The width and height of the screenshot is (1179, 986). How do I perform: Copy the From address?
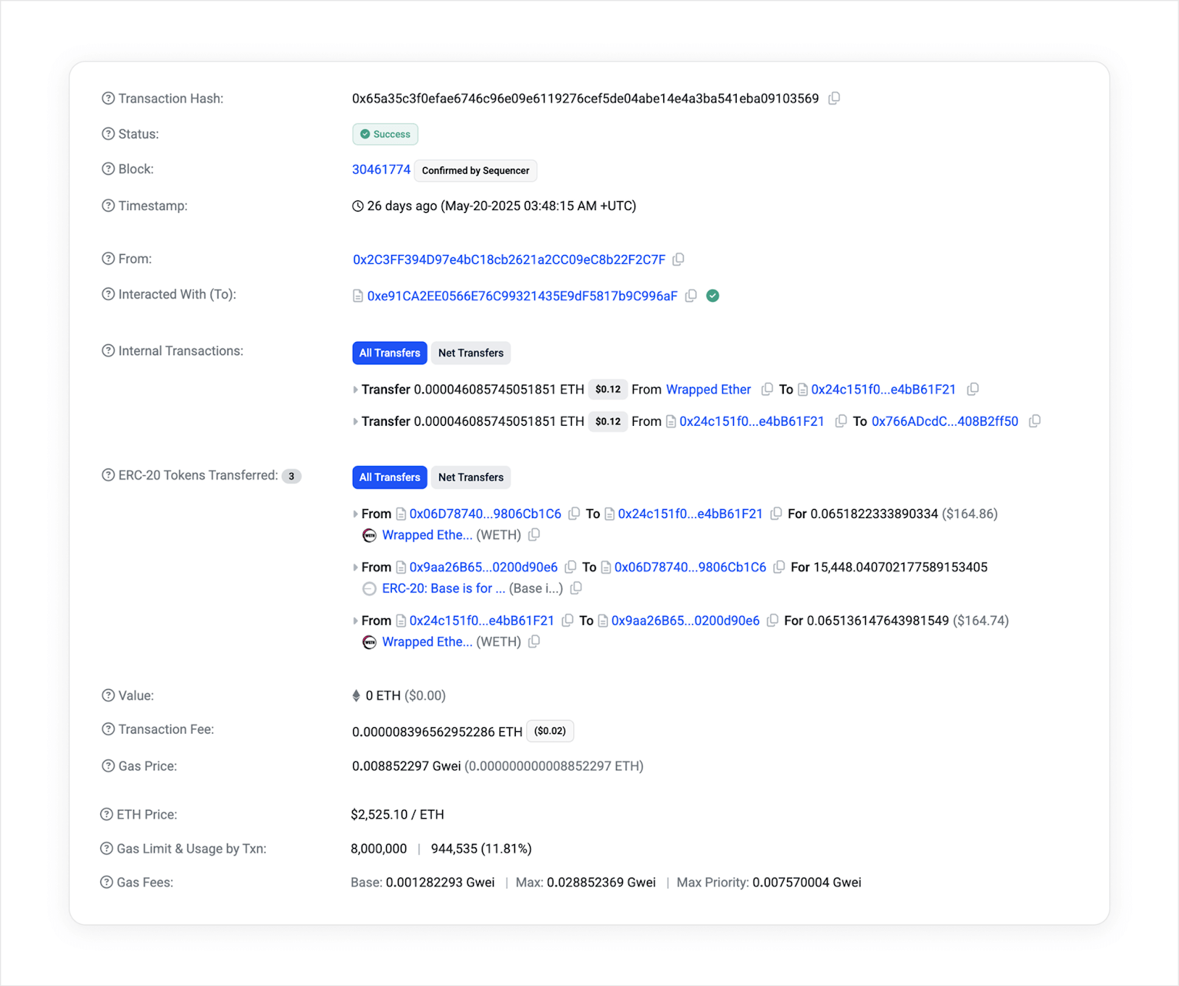[678, 259]
